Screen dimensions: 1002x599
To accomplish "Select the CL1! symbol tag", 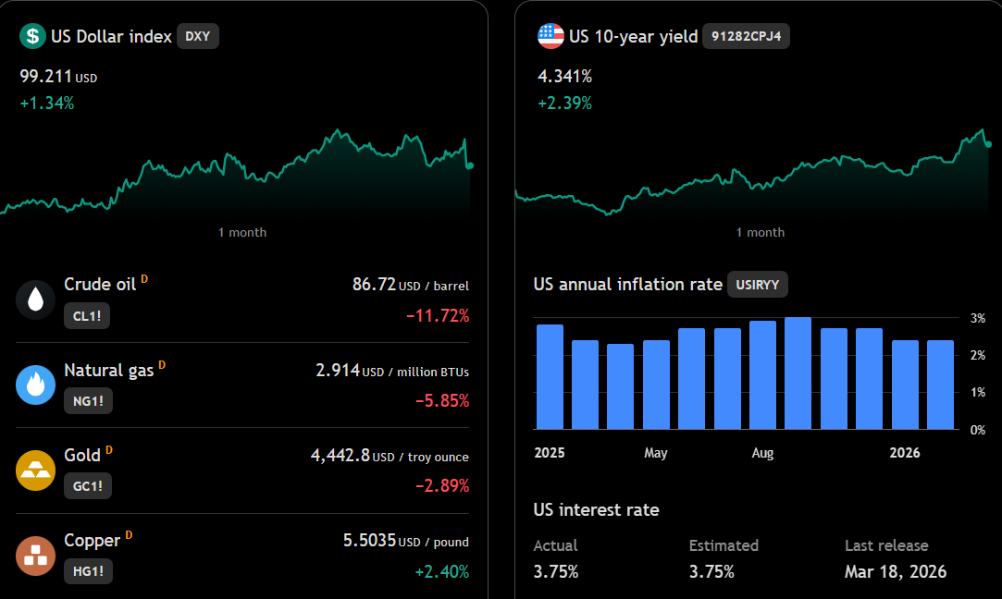I will pos(87,316).
